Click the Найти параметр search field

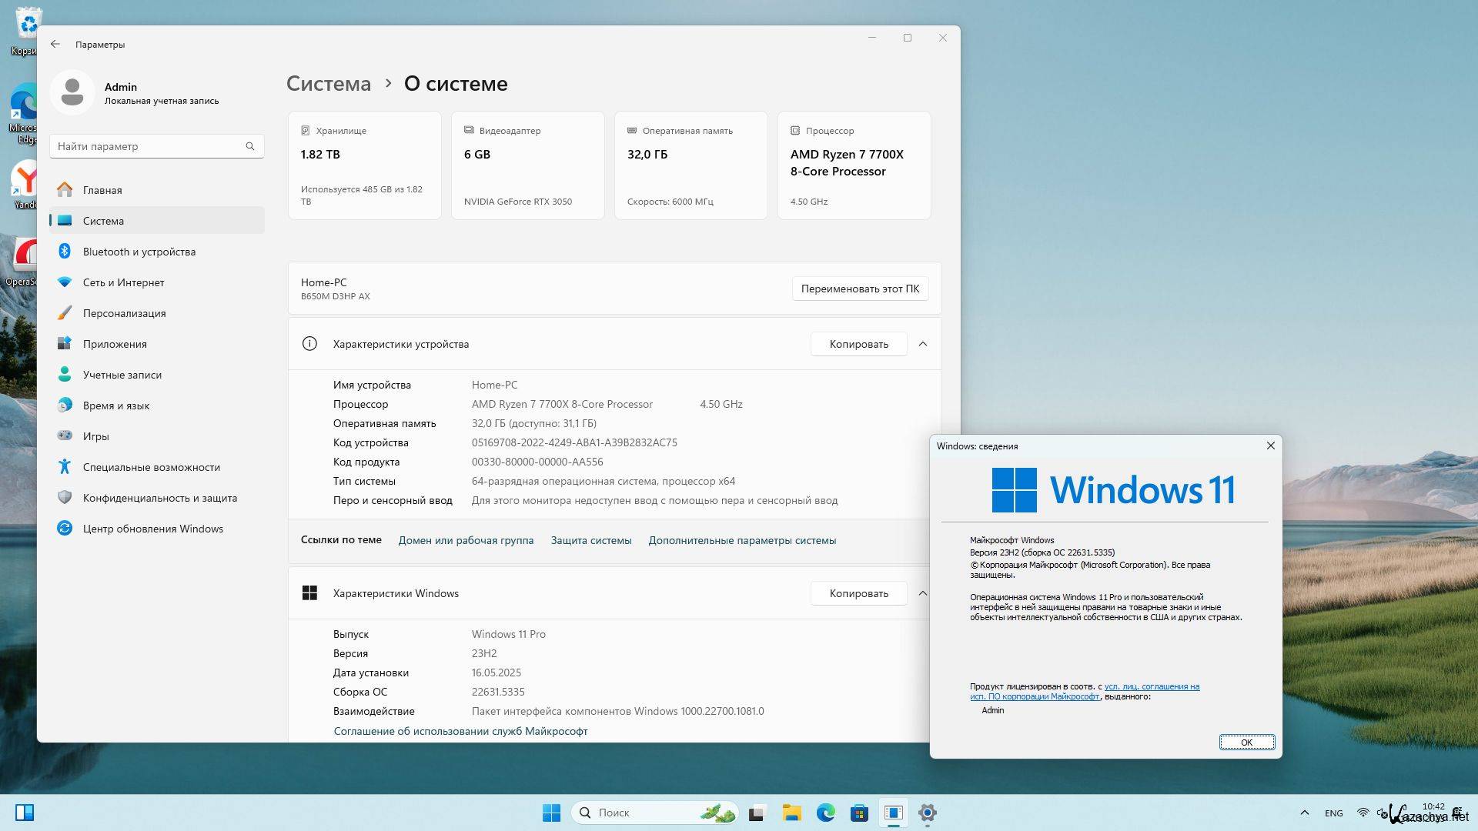[x=146, y=146]
